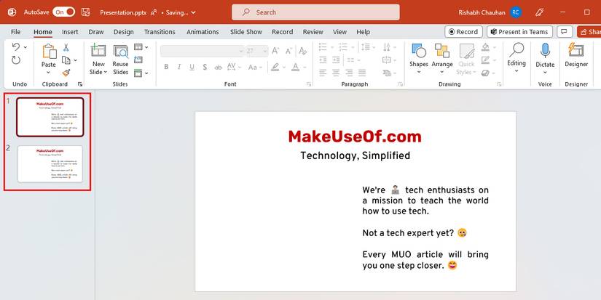601x300 pixels.
Task: Click the Search input field
Action: pyautogui.click(x=315, y=12)
